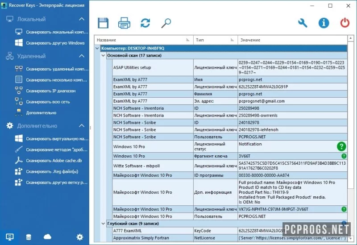Collapse the Удаленный section
This screenshot has height=245, width=357.
pyautogui.click(x=82, y=56)
